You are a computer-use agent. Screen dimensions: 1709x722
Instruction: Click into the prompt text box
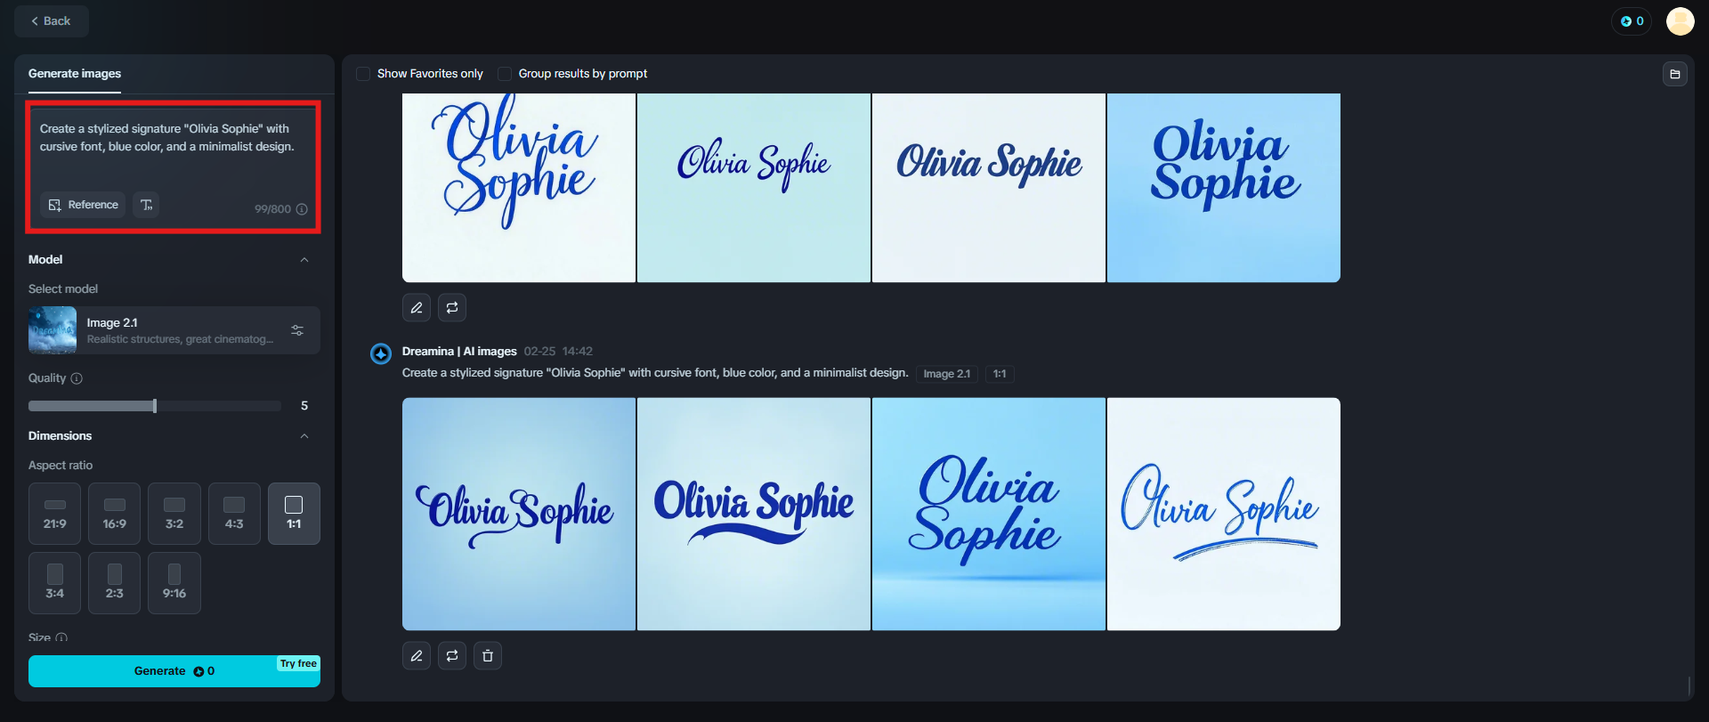point(173,147)
